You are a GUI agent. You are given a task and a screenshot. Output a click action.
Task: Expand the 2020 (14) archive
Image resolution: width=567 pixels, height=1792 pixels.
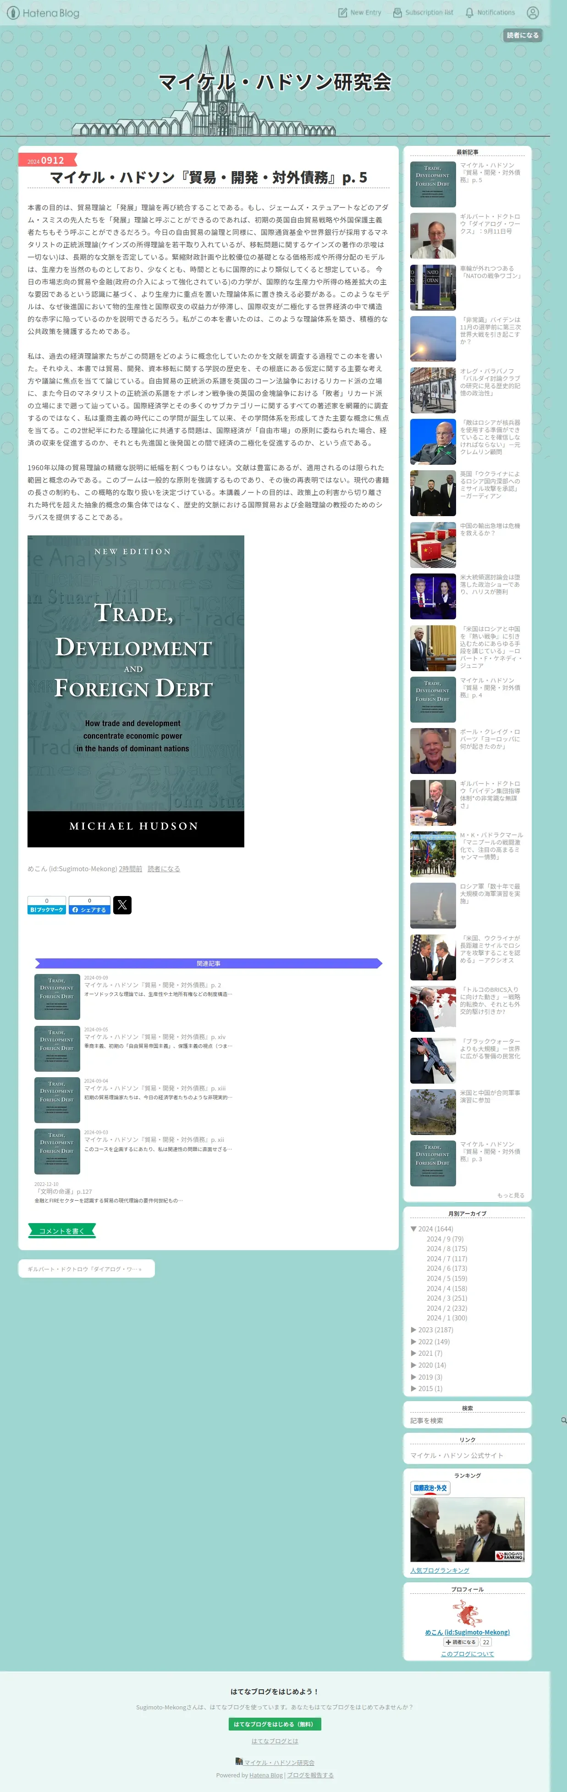(428, 1365)
